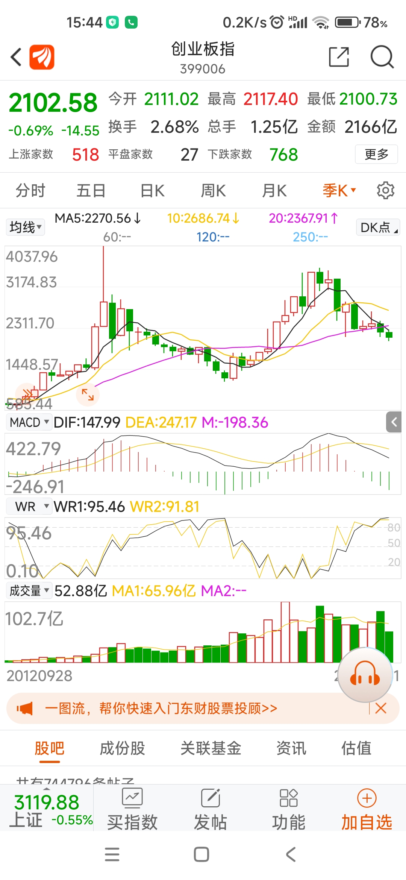The image size is (406, 880).
Task: Open the 均线 indicator dropdown
Action: (x=25, y=227)
